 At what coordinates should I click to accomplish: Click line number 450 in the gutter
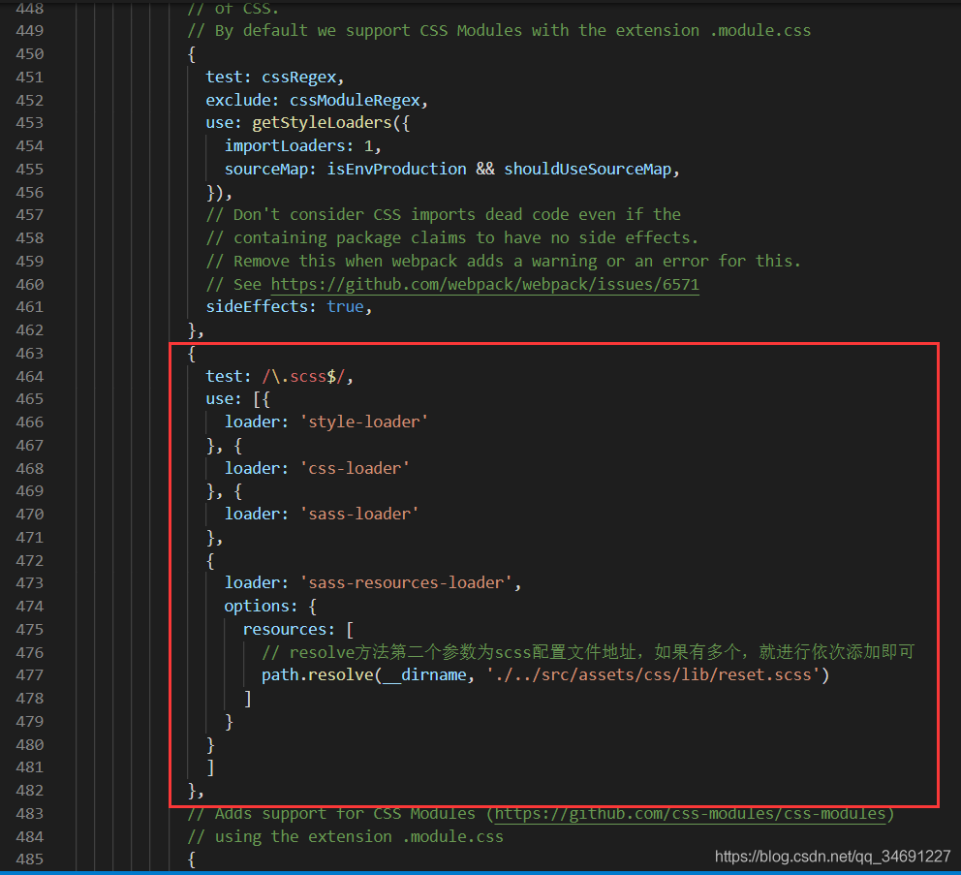coord(30,53)
